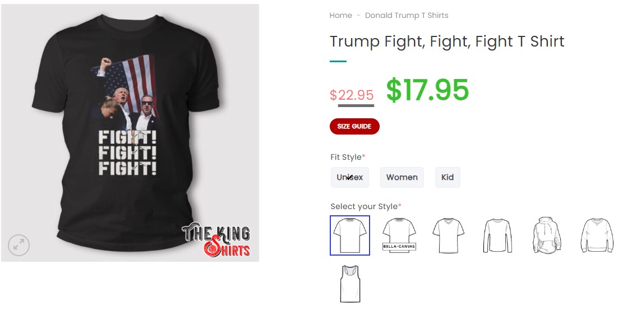Viewport: 618px width, 310px height.
Task: Open the image zoom expand icon
Action: click(19, 245)
